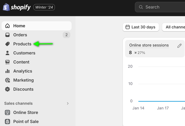Open the Online Store channel

pos(26,112)
